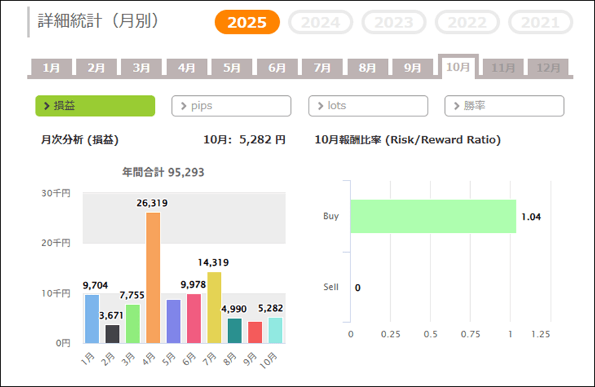Open the 9月 month tab
Image resolution: width=595 pixels, height=387 pixels.
[x=413, y=67]
